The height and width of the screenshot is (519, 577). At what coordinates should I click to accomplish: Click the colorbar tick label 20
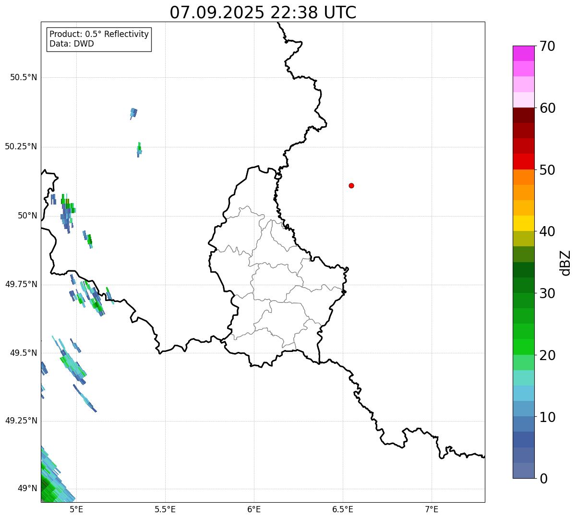click(x=547, y=355)
